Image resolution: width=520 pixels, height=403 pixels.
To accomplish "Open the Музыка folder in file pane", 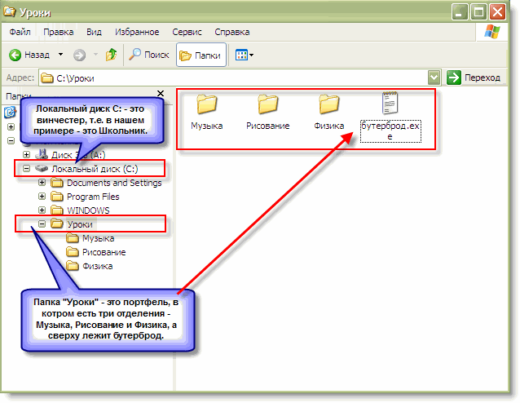I will (207, 105).
